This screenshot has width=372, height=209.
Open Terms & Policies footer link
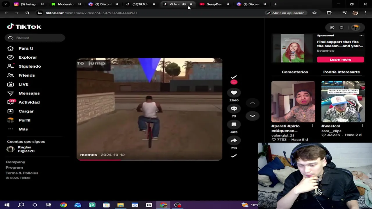click(22, 173)
